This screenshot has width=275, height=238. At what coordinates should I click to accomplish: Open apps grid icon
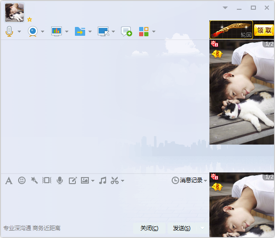tap(144, 32)
